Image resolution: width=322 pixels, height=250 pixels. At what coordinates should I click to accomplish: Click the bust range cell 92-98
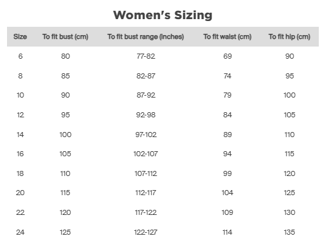tap(146, 115)
